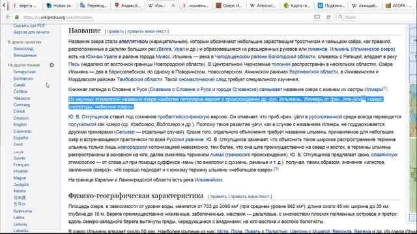Click footnote reference [3] after 'небольшое озеро'

point(276,168)
